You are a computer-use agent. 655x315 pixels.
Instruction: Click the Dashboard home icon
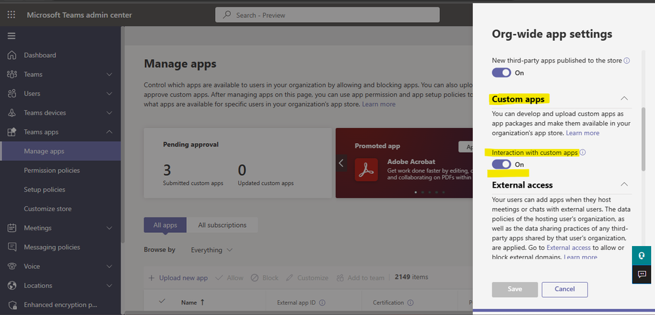(12, 55)
